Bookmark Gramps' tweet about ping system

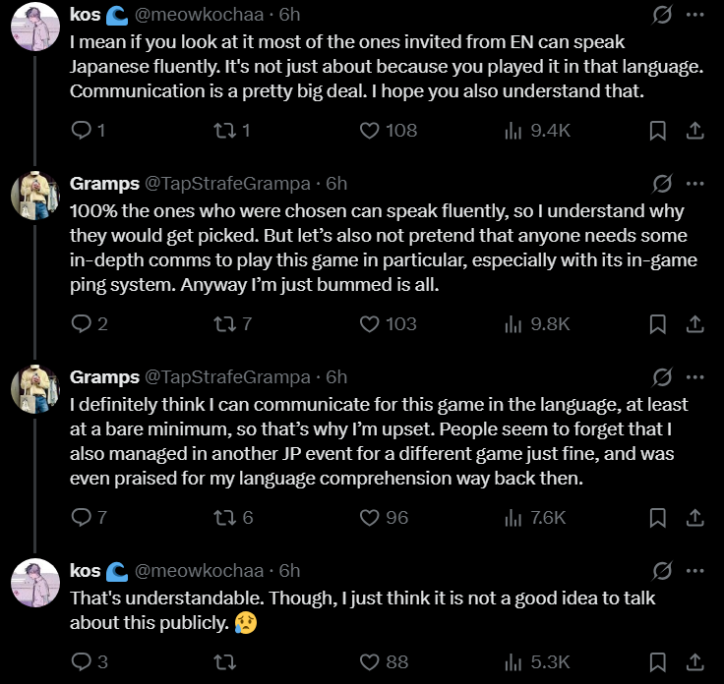(x=657, y=323)
